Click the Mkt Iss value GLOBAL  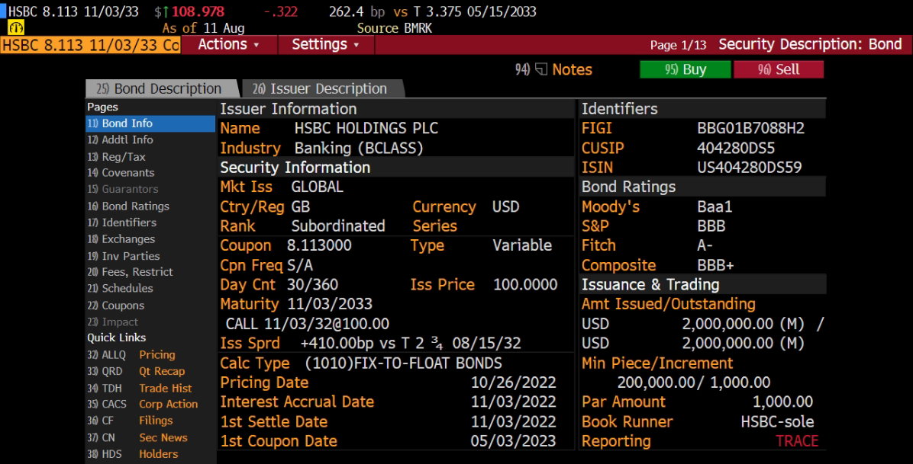point(318,187)
